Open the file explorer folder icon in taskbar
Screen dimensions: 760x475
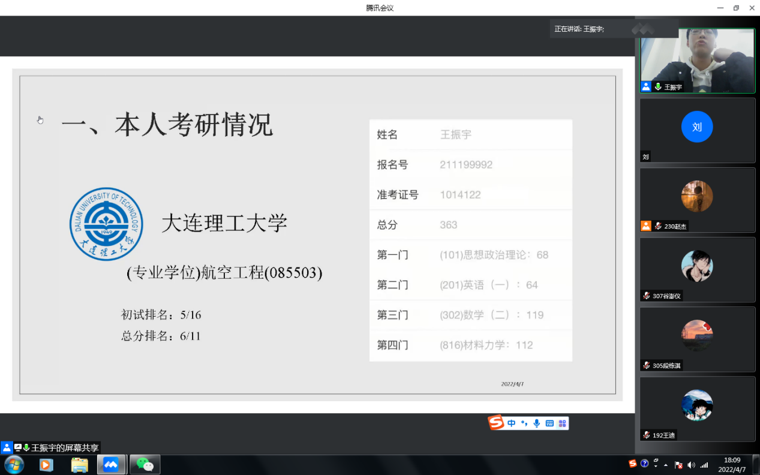tap(79, 465)
